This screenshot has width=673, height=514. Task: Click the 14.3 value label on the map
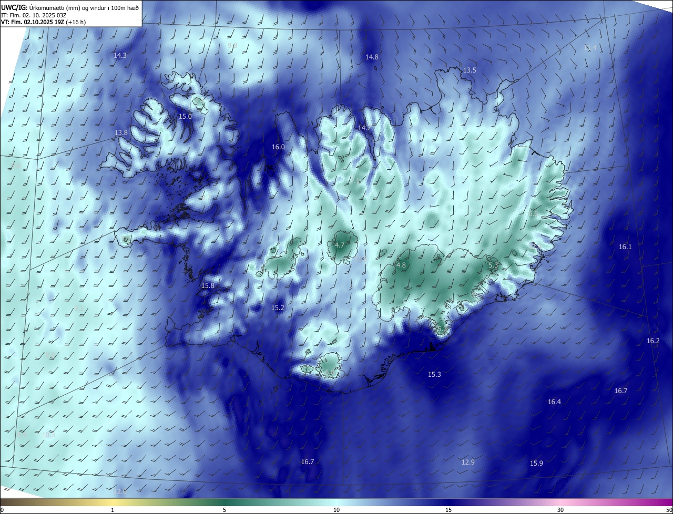[120, 55]
